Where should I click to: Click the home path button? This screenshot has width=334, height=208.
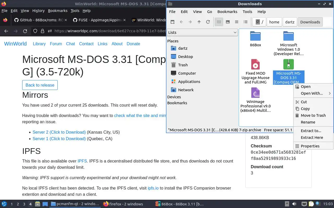click(x=274, y=22)
